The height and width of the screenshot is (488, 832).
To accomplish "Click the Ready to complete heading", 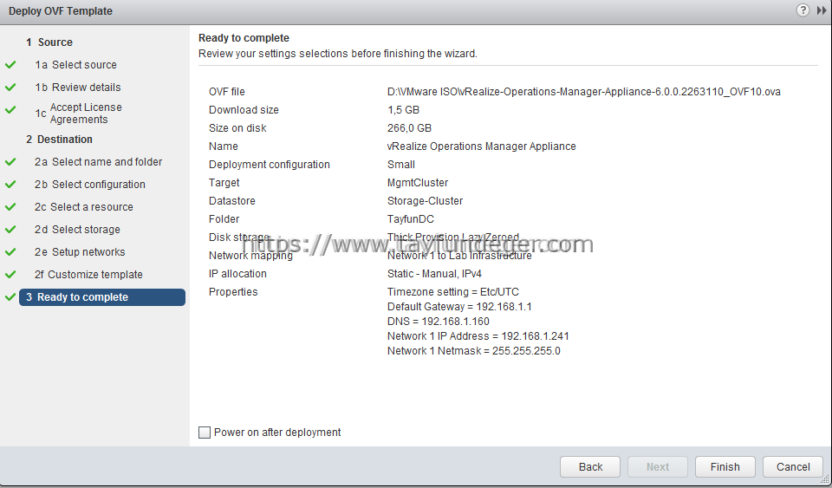I will pos(244,37).
